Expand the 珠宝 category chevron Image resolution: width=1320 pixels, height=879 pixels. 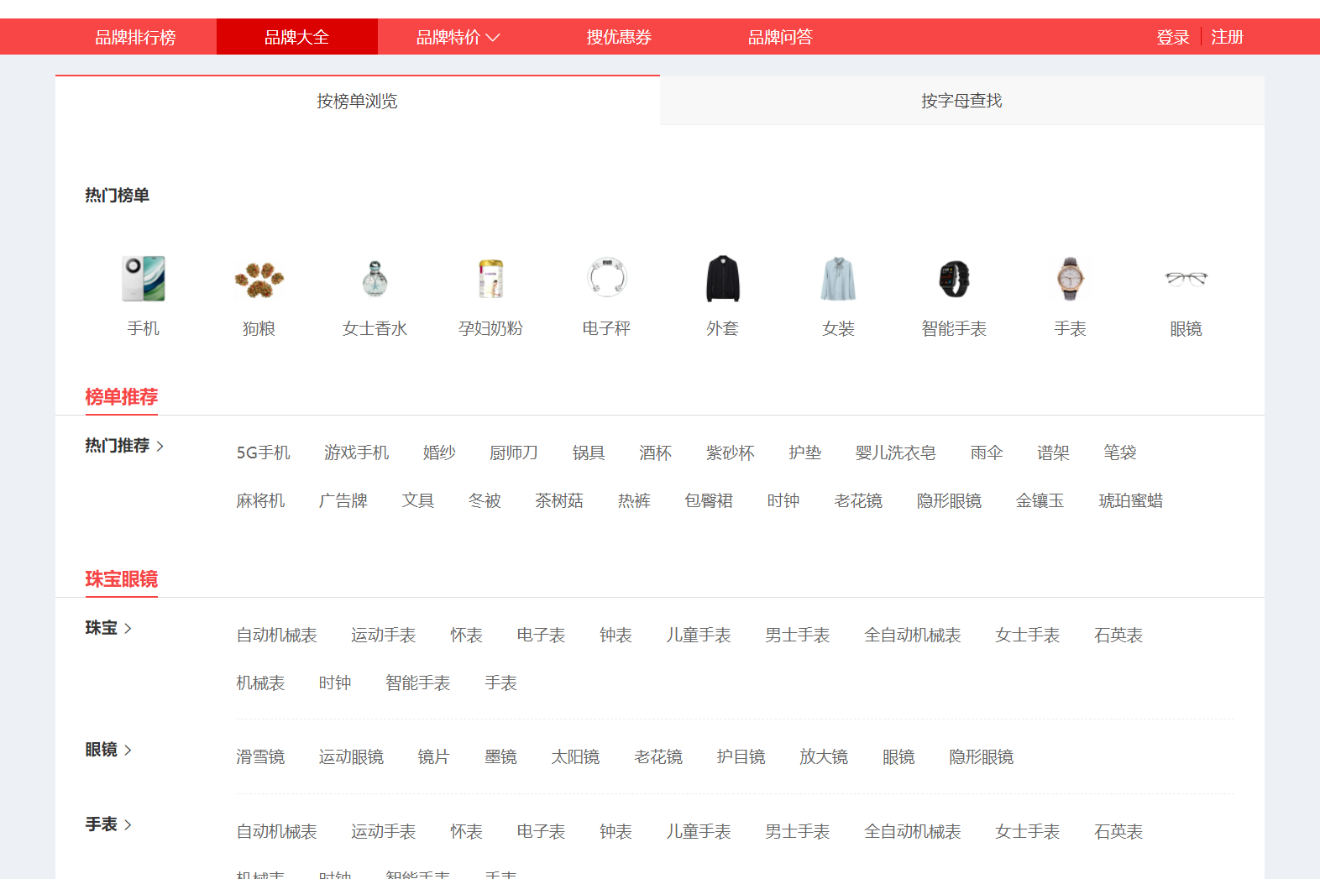(x=128, y=628)
